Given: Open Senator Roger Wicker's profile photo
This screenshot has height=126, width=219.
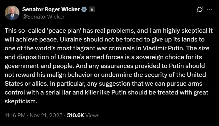Looking at the screenshot, I should [x=12, y=13].
